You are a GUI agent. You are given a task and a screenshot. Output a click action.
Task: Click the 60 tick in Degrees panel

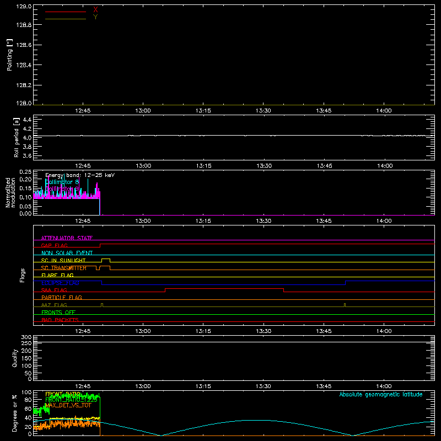coord(28,408)
